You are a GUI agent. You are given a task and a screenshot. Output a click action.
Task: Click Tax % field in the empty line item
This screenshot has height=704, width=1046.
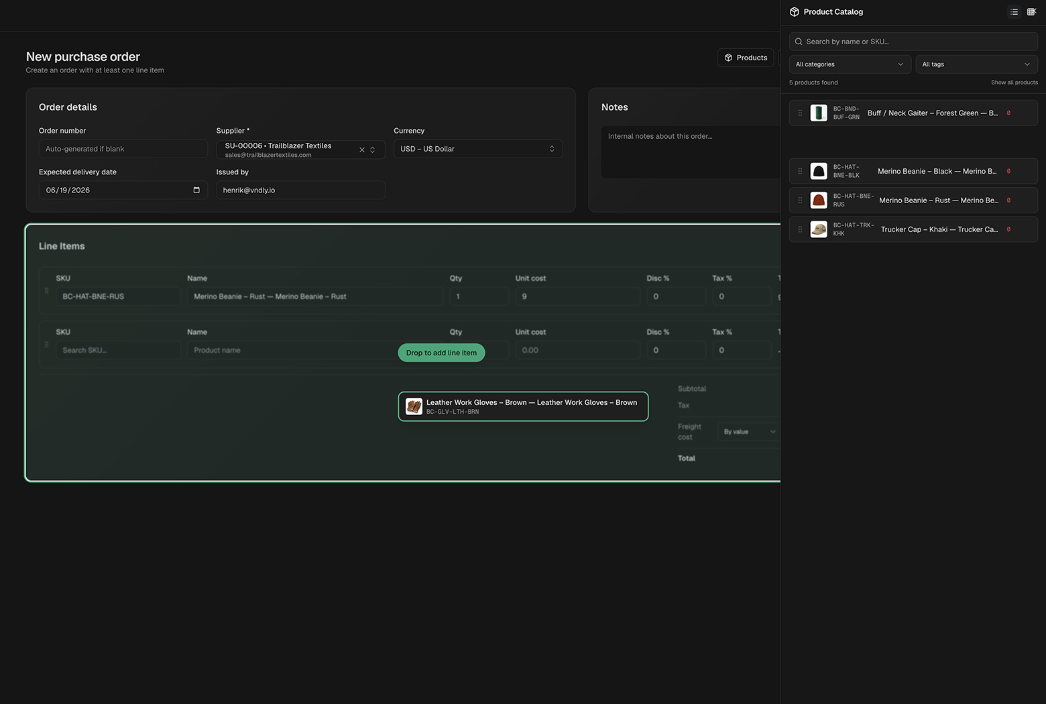(x=742, y=350)
